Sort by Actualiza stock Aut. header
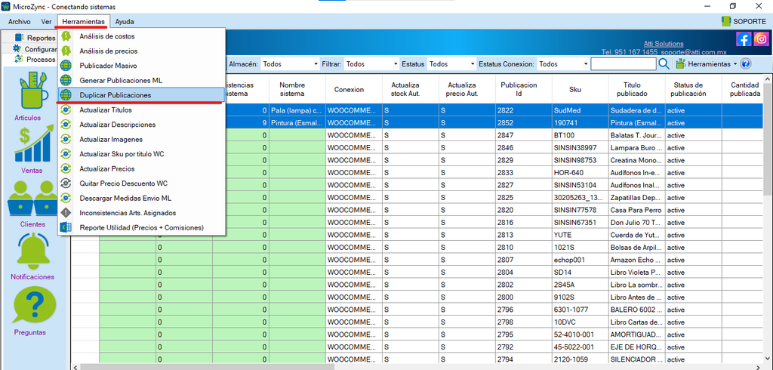773x370 pixels. tap(411, 89)
